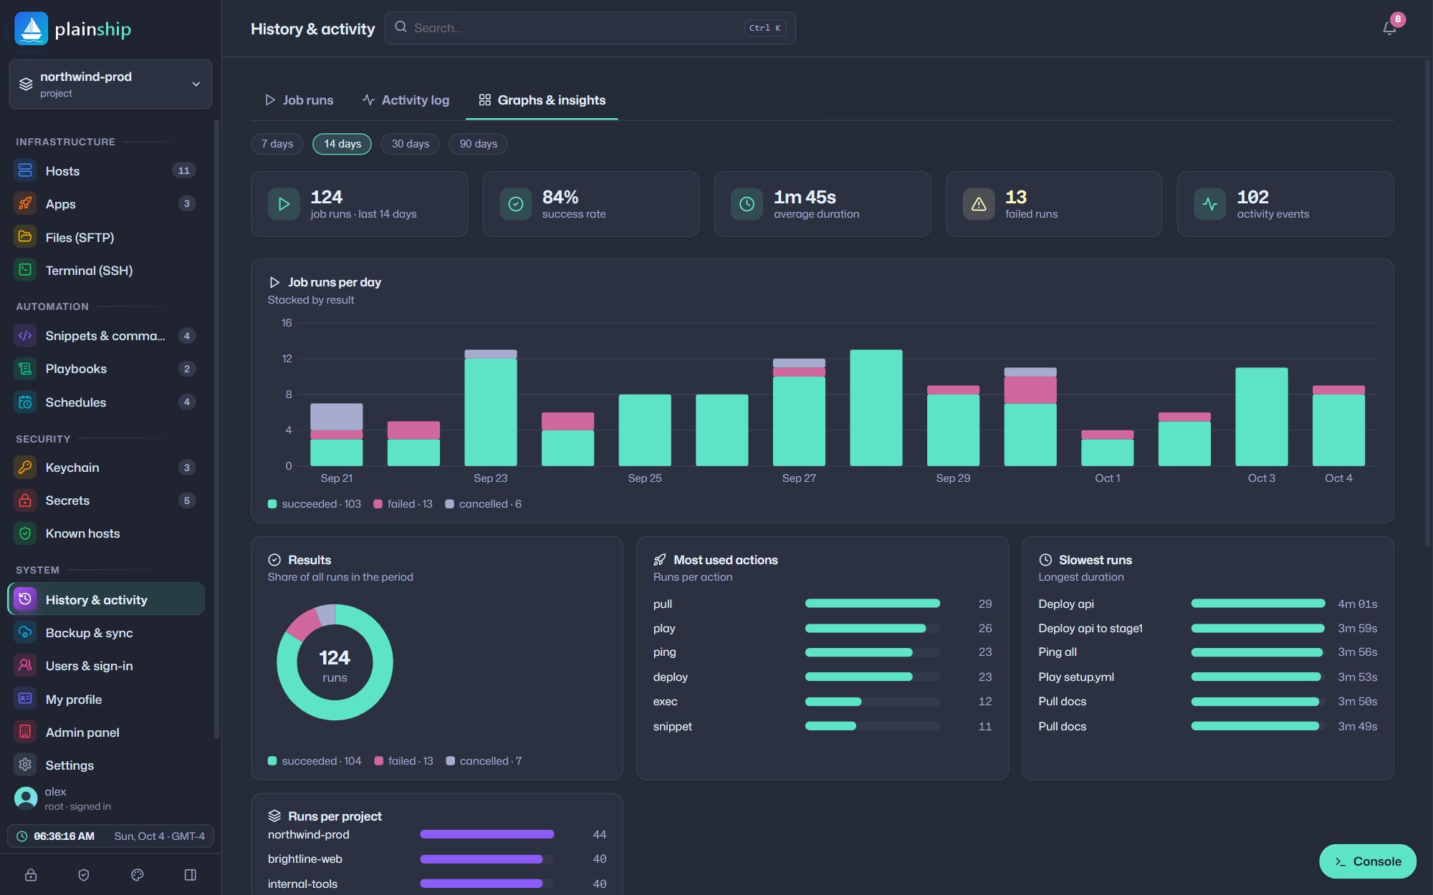
Task: Click the job runs play icon card
Action: 284,204
